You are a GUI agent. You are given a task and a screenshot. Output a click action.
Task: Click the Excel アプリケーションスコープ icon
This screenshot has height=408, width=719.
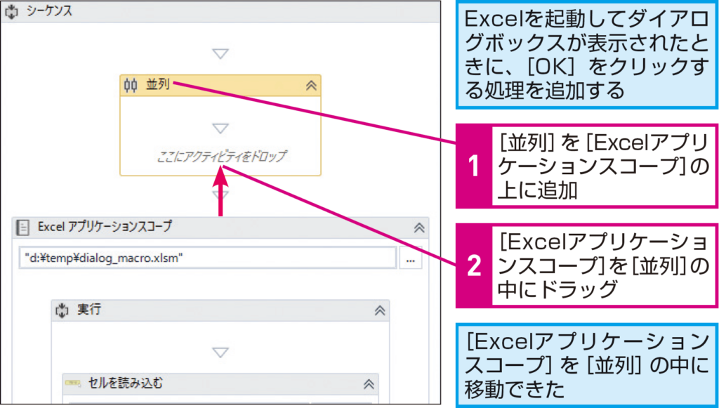point(22,228)
